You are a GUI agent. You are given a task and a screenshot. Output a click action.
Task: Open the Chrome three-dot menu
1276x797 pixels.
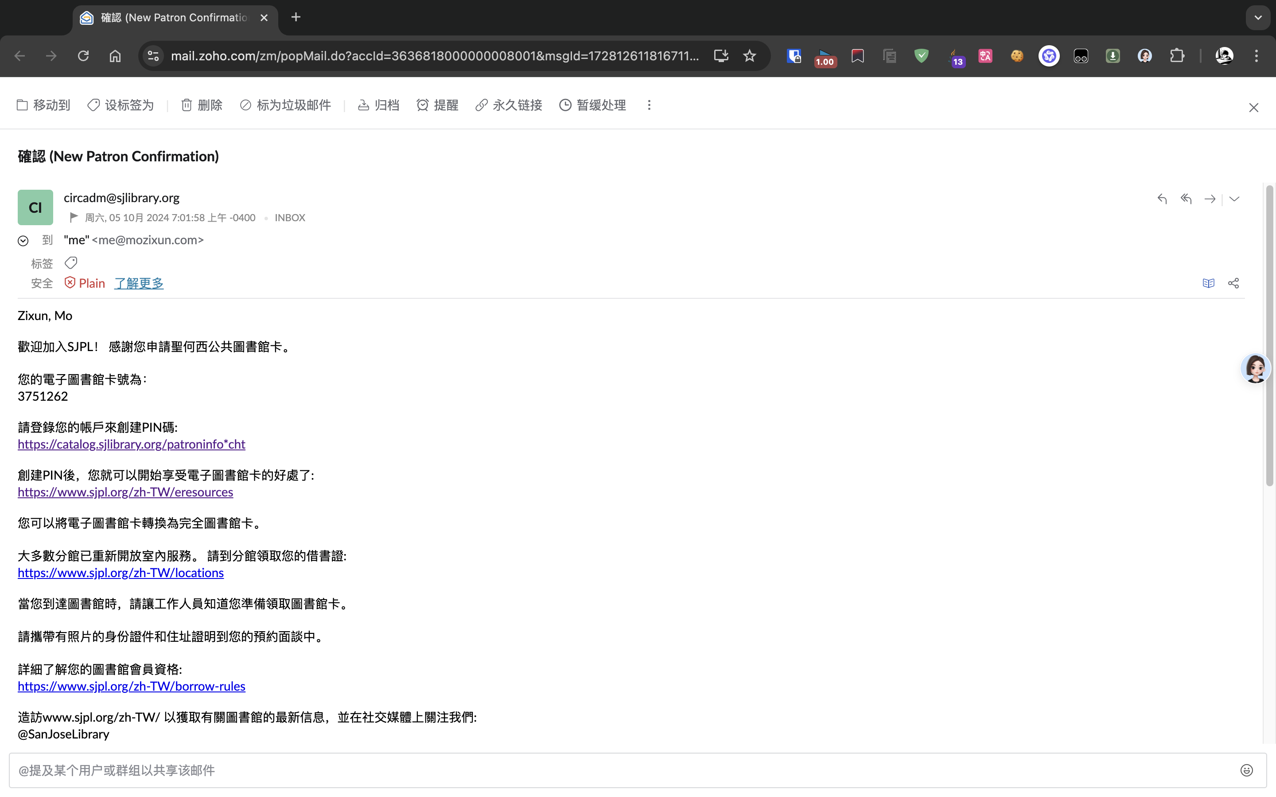coord(1256,56)
